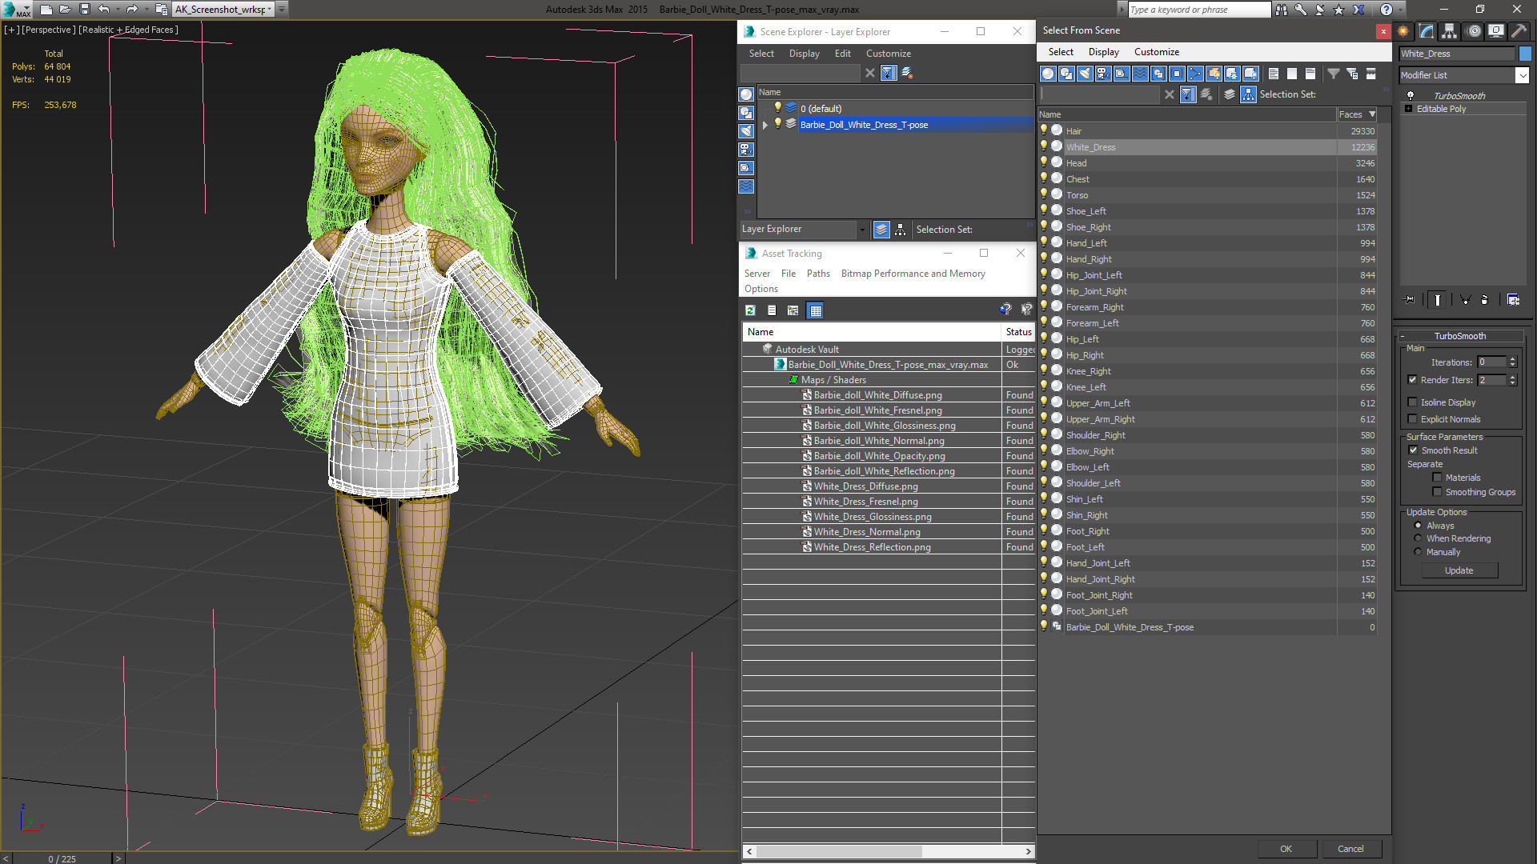
Task: Toggle Display Lights filter in Select From Scene
Action: pos(1085,74)
